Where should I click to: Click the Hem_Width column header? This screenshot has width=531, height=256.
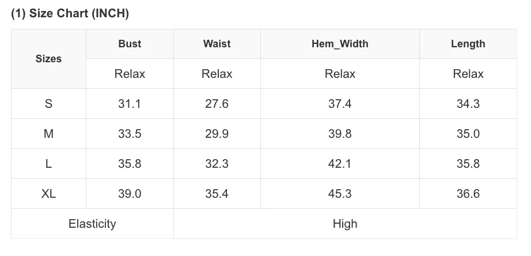point(340,44)
